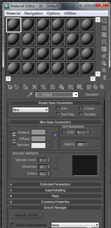Click the Self-Illumination map button
Screen dimensions: 111x228
click(x=96, y=132)
